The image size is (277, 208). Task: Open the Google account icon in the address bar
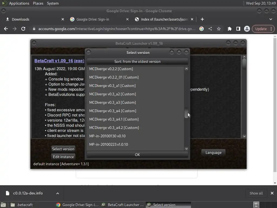point(201,29)
